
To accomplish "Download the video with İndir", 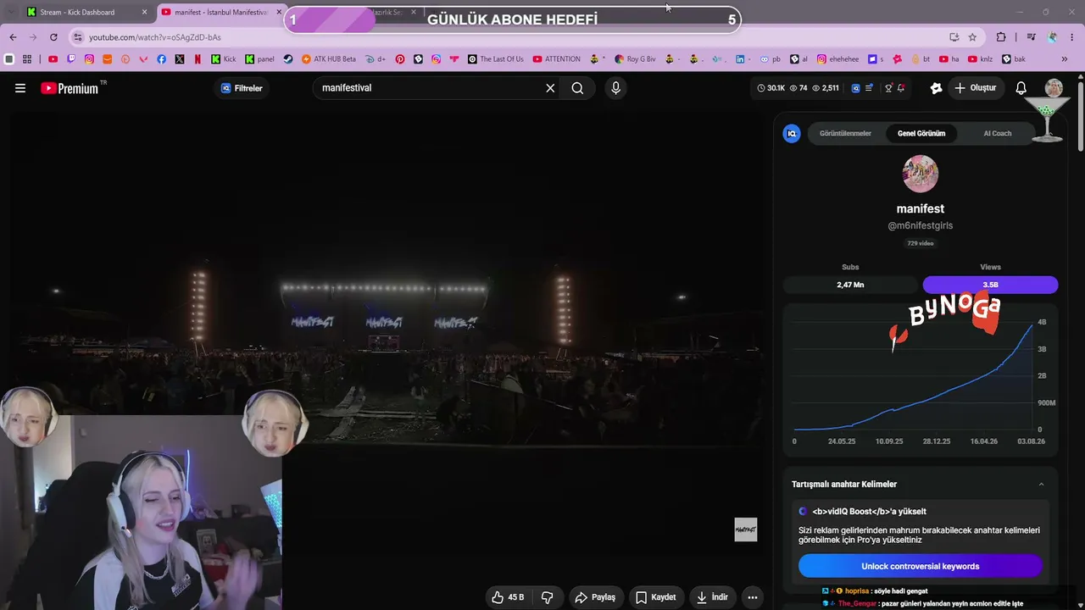I will coord(713,597).
